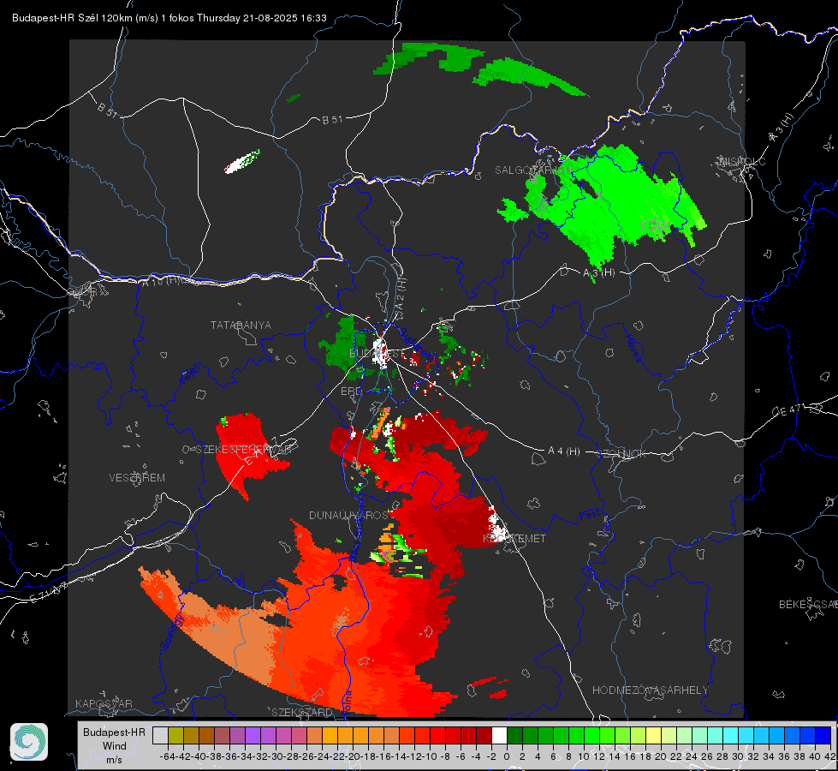
Task: Select the SZEKSZARD city label
Action: [x=302, y=712]
